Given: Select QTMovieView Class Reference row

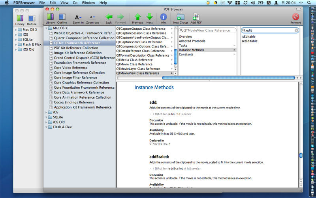Looking at the screenshot, I should pyautogui.click(x=145, y=73).
